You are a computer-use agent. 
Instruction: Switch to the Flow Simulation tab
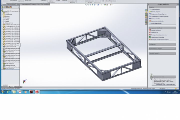45,4
